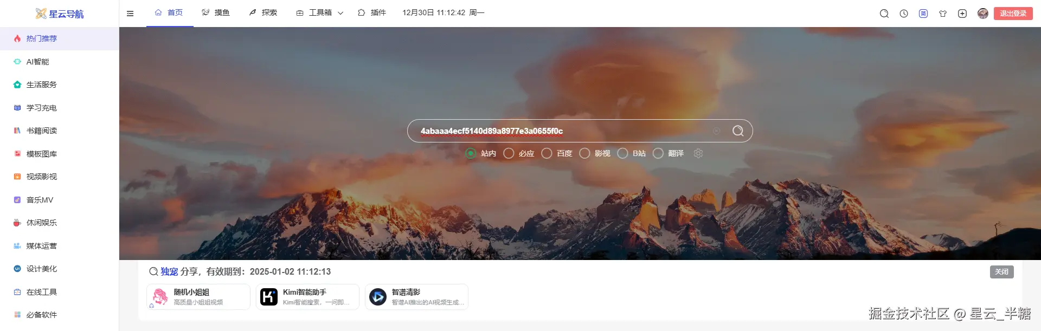The width and height of the screenshot is (1041, 331).
Task: Open the 插件 tab
Action: [x=372, y=13]
